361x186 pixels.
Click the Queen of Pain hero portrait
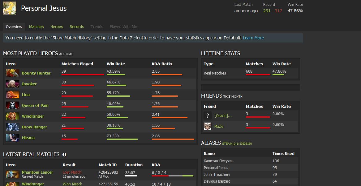tap(13, 105)
